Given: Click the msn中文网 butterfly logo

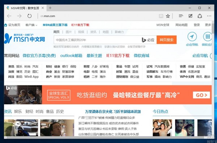Looking at the screenshot, I should tap(25, 38).
